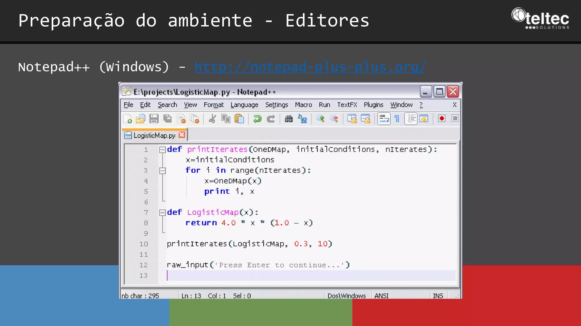Open the notepad-plus-plus.org link

310,67
